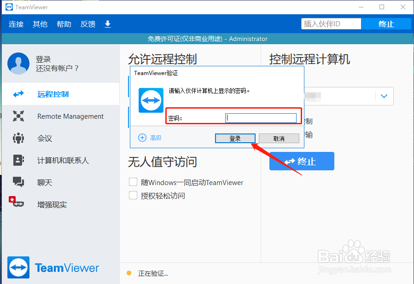
Task: Open the 其他 menu
Action: click(40, 24)
